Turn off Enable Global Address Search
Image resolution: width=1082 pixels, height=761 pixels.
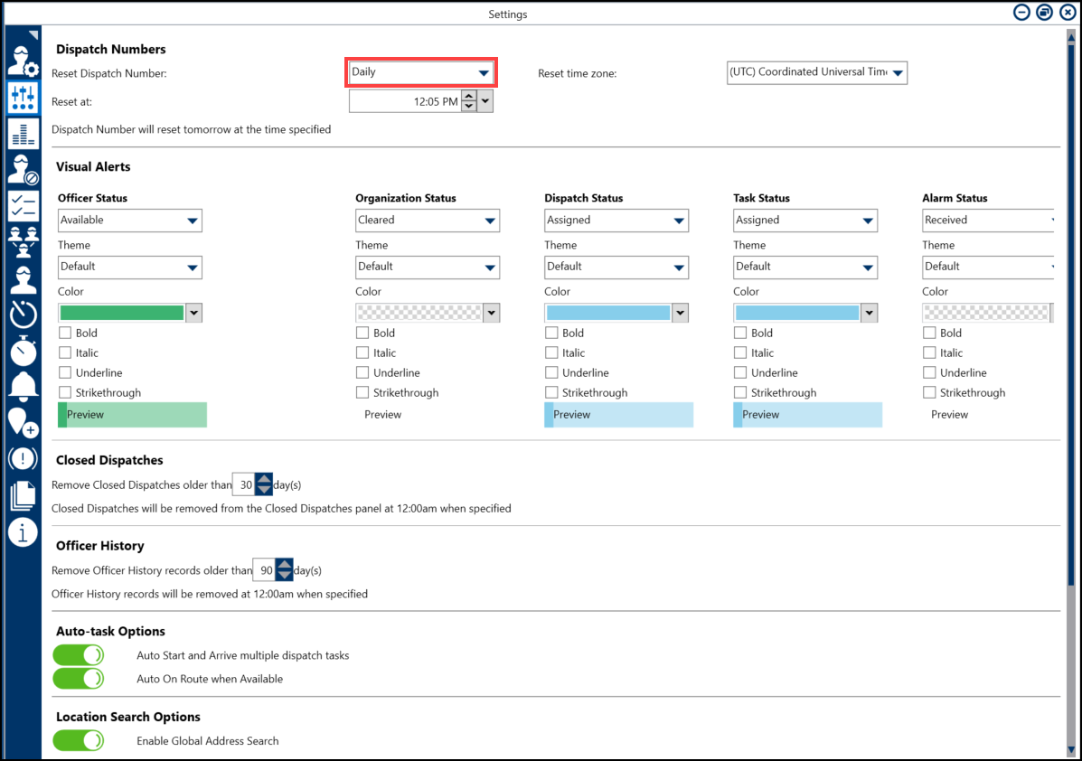pos(79,740)
